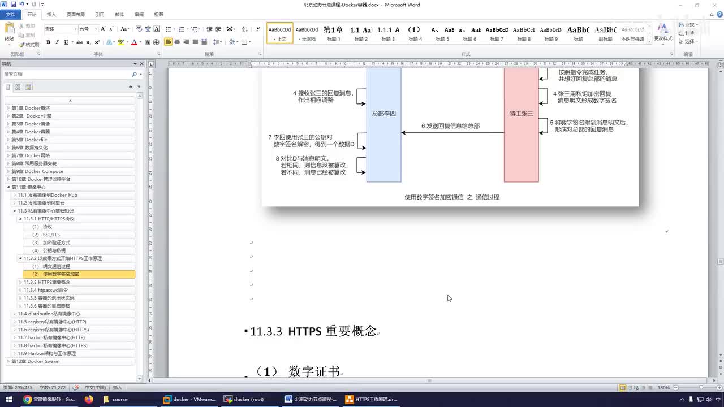Center align the paragraph

pos(178,42)
